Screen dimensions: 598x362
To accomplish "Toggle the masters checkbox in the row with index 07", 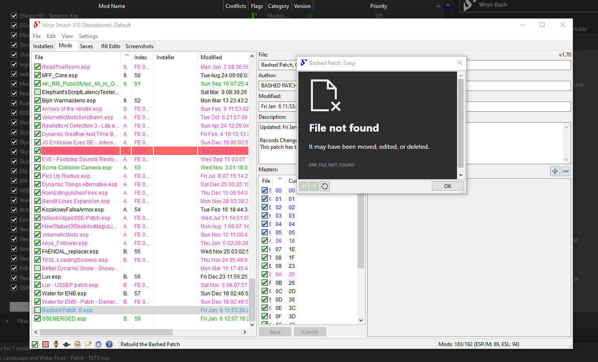I will point(265,249).
